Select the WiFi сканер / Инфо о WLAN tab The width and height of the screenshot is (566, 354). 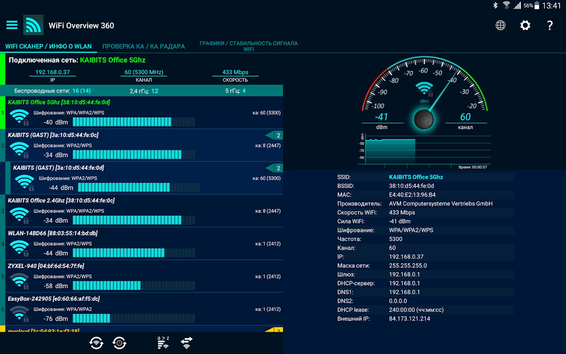click(48, 46)
